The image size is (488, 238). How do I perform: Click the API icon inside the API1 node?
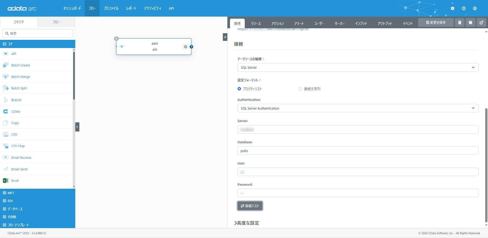(122, 46)
